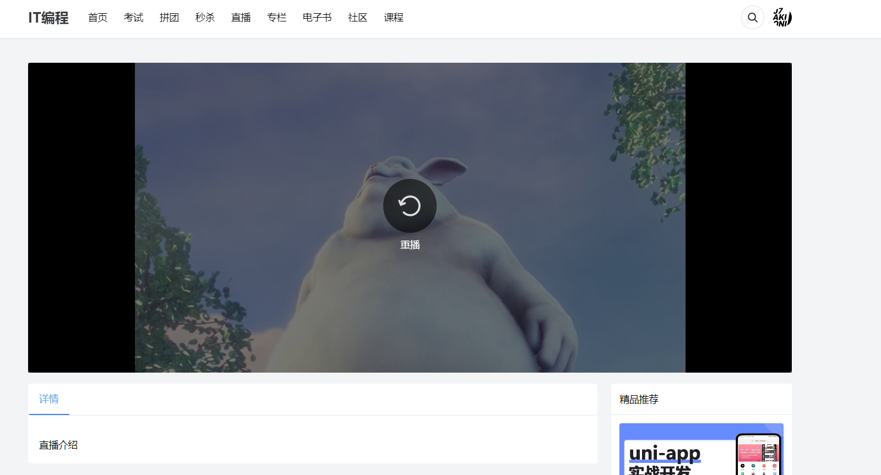
Task: Open the 考试 navigation item
Action: click(x=134, y=18)
